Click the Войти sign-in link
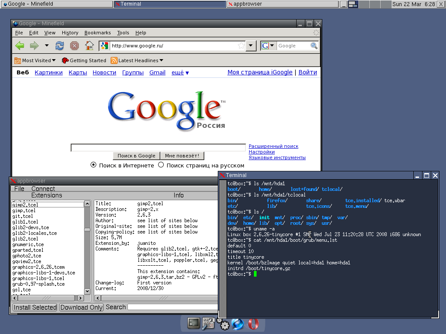This screenshot has width=446, height=334. pos(307,72)
